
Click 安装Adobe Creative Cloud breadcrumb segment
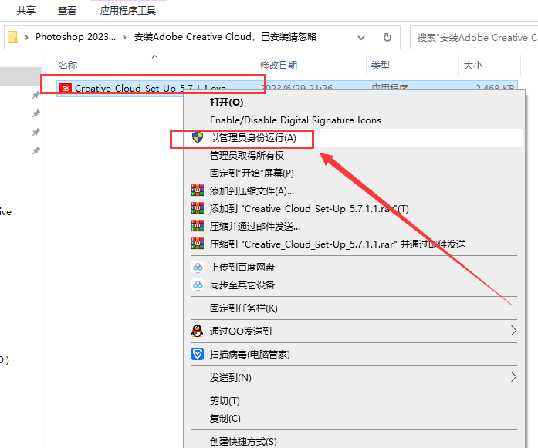click(225, 37)
